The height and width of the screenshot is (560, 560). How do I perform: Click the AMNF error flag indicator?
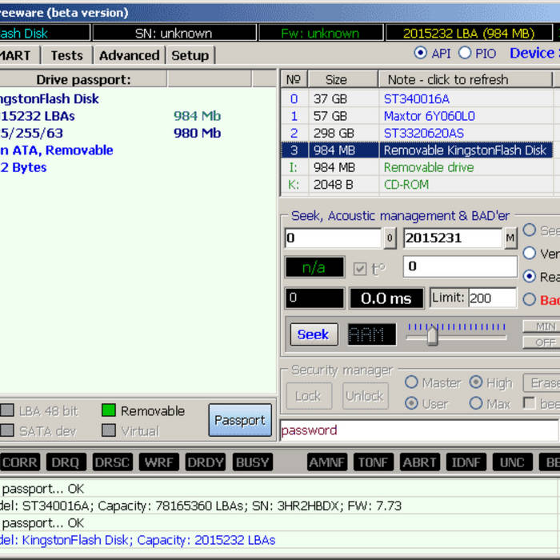coord(326,462)
